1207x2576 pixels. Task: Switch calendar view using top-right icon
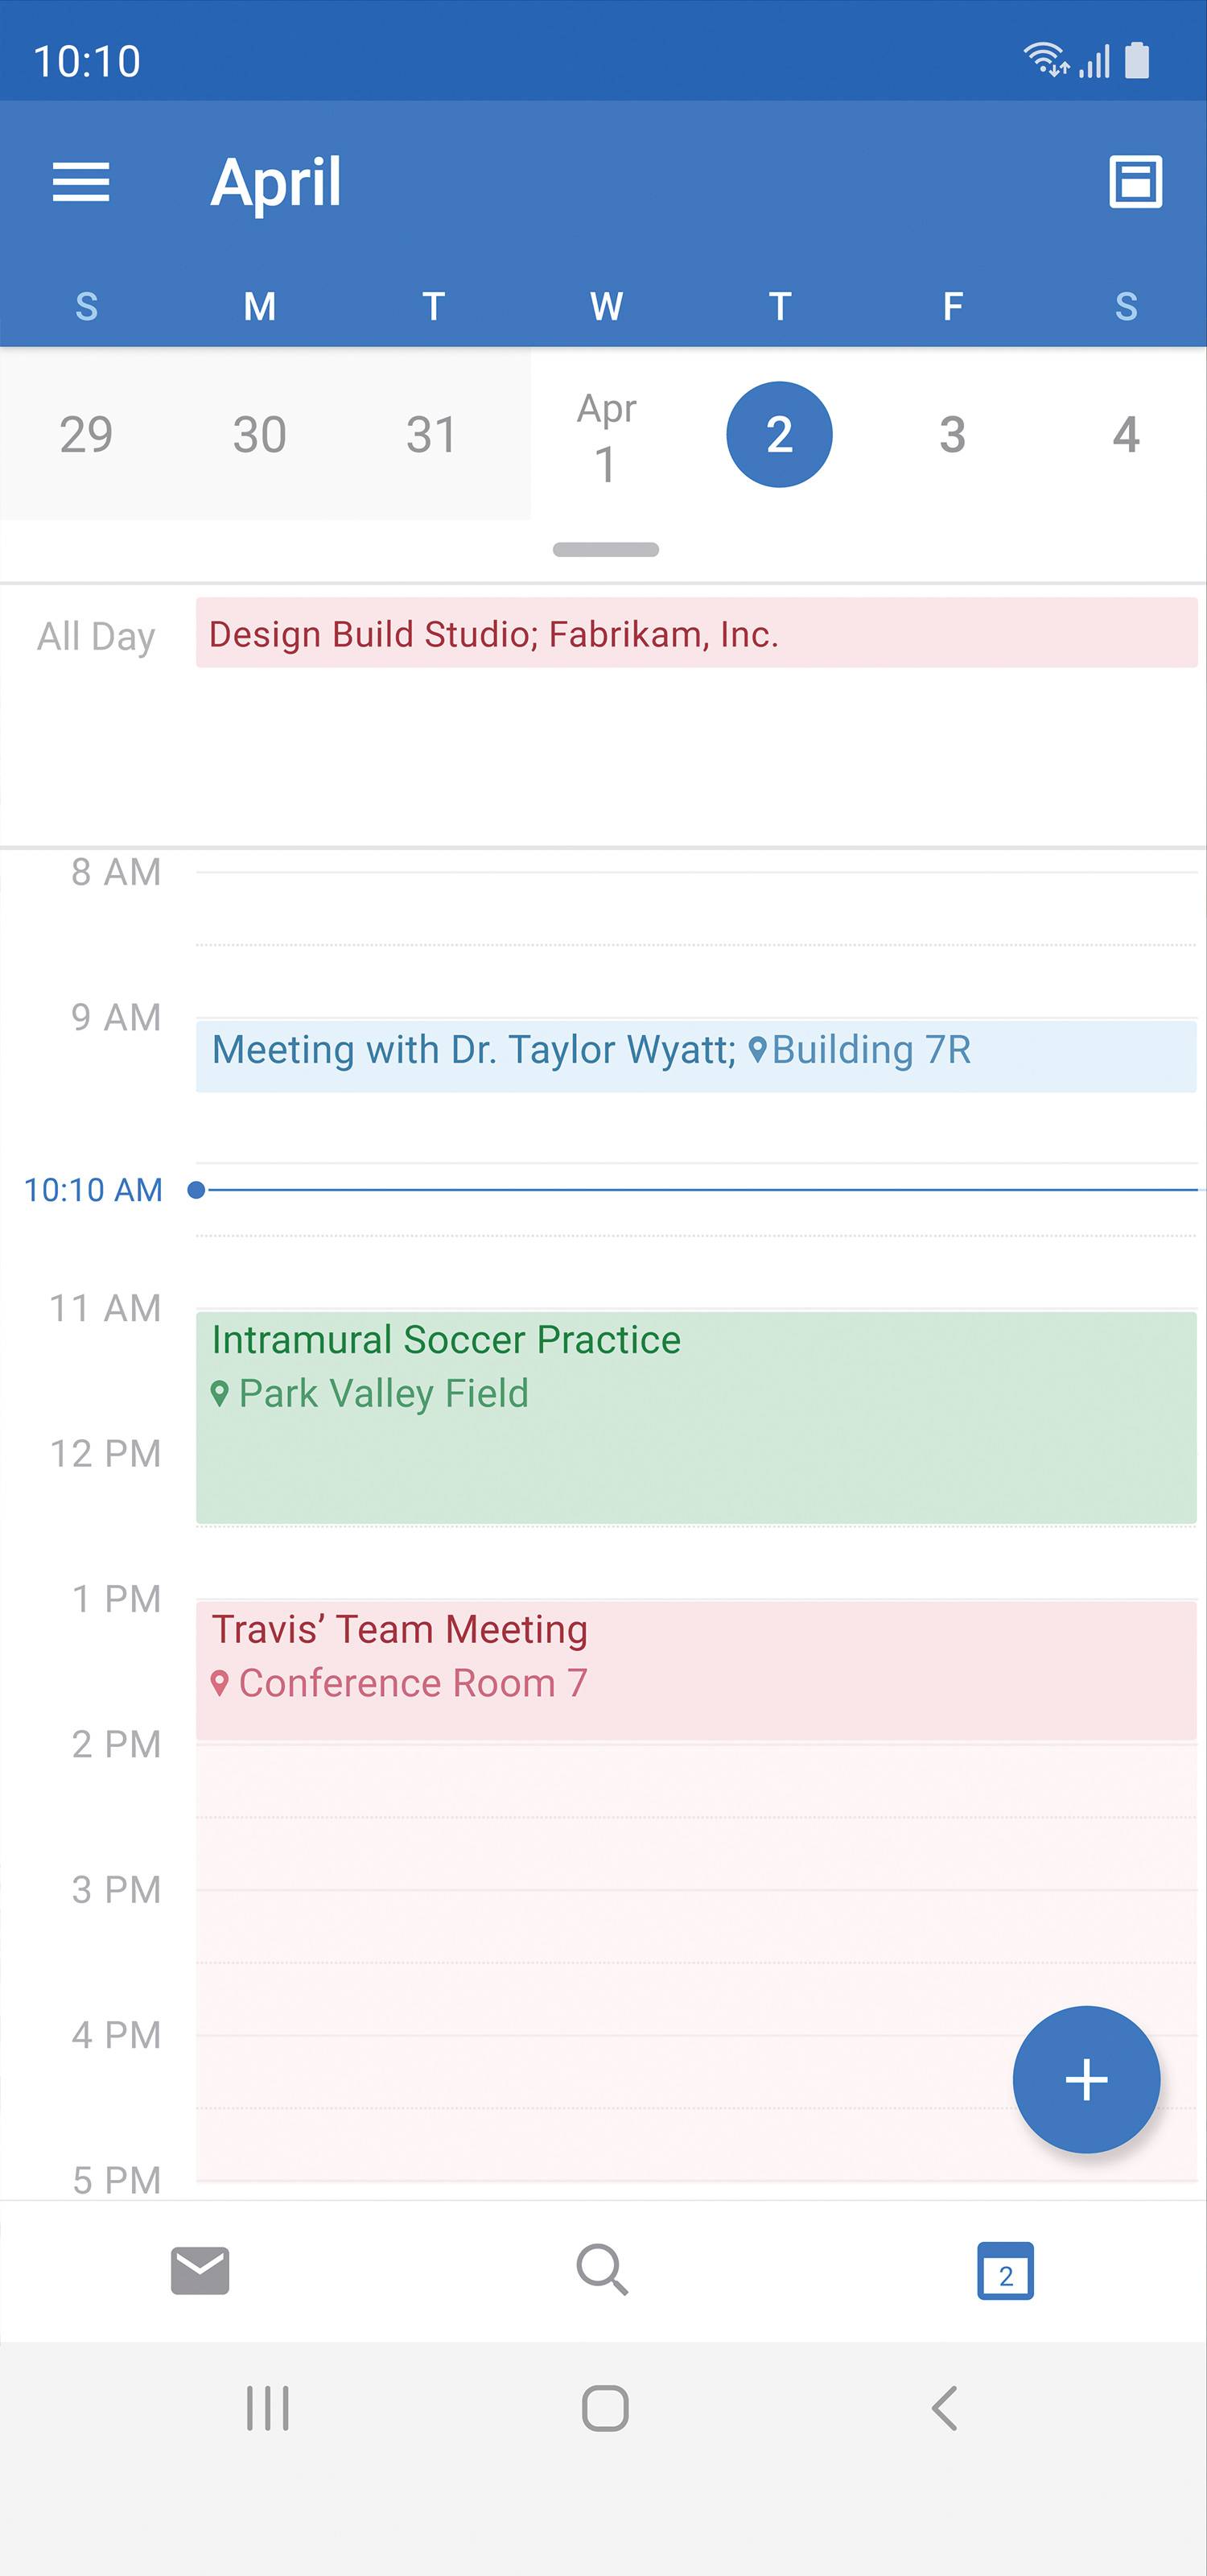coord(1135,182)
